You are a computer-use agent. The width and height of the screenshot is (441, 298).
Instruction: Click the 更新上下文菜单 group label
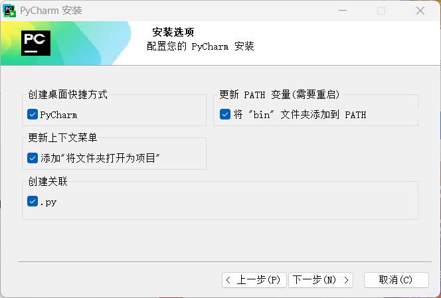(x=62, y=138)
